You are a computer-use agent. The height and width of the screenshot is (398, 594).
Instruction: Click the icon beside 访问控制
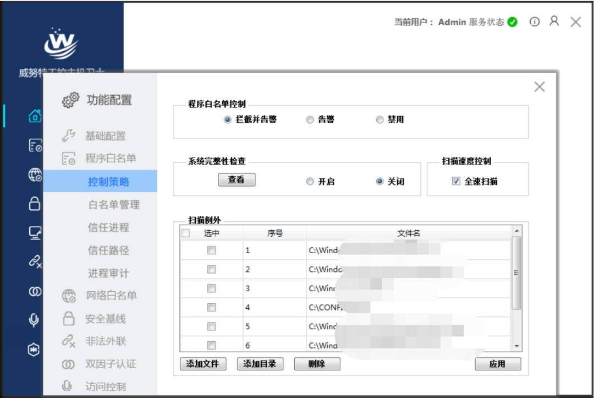(x=67, y=385)
